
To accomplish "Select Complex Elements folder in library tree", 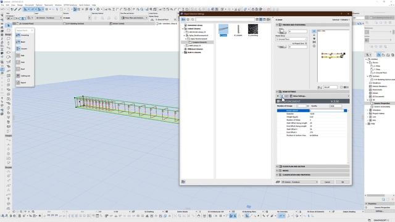I will coord(199,43).
